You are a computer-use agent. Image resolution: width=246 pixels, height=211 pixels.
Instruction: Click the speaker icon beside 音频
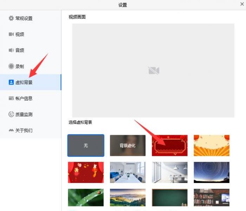(11, 50)
